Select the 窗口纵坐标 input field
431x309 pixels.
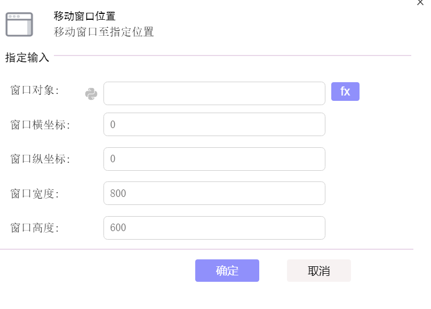pyautogui.click(x=214, y=159)
